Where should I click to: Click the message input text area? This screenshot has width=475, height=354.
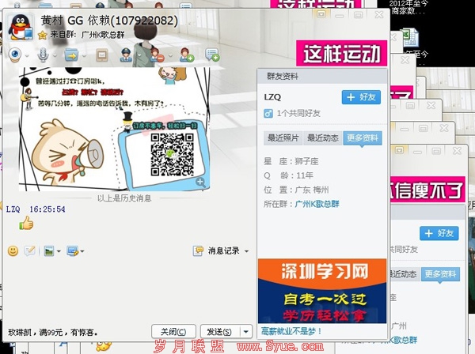129,290
